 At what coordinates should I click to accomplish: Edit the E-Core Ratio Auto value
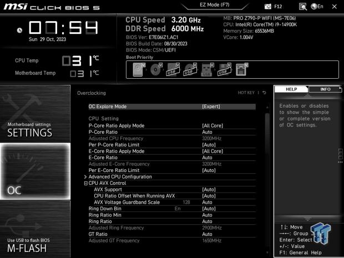[x=172, y=158]
